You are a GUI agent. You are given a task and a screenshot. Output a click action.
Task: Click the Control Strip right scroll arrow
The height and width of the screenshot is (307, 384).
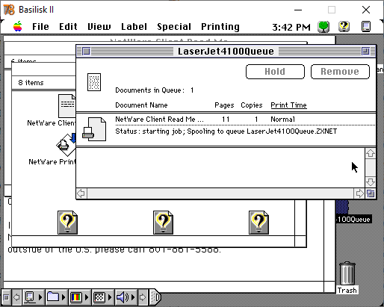(x=143, y=297)
